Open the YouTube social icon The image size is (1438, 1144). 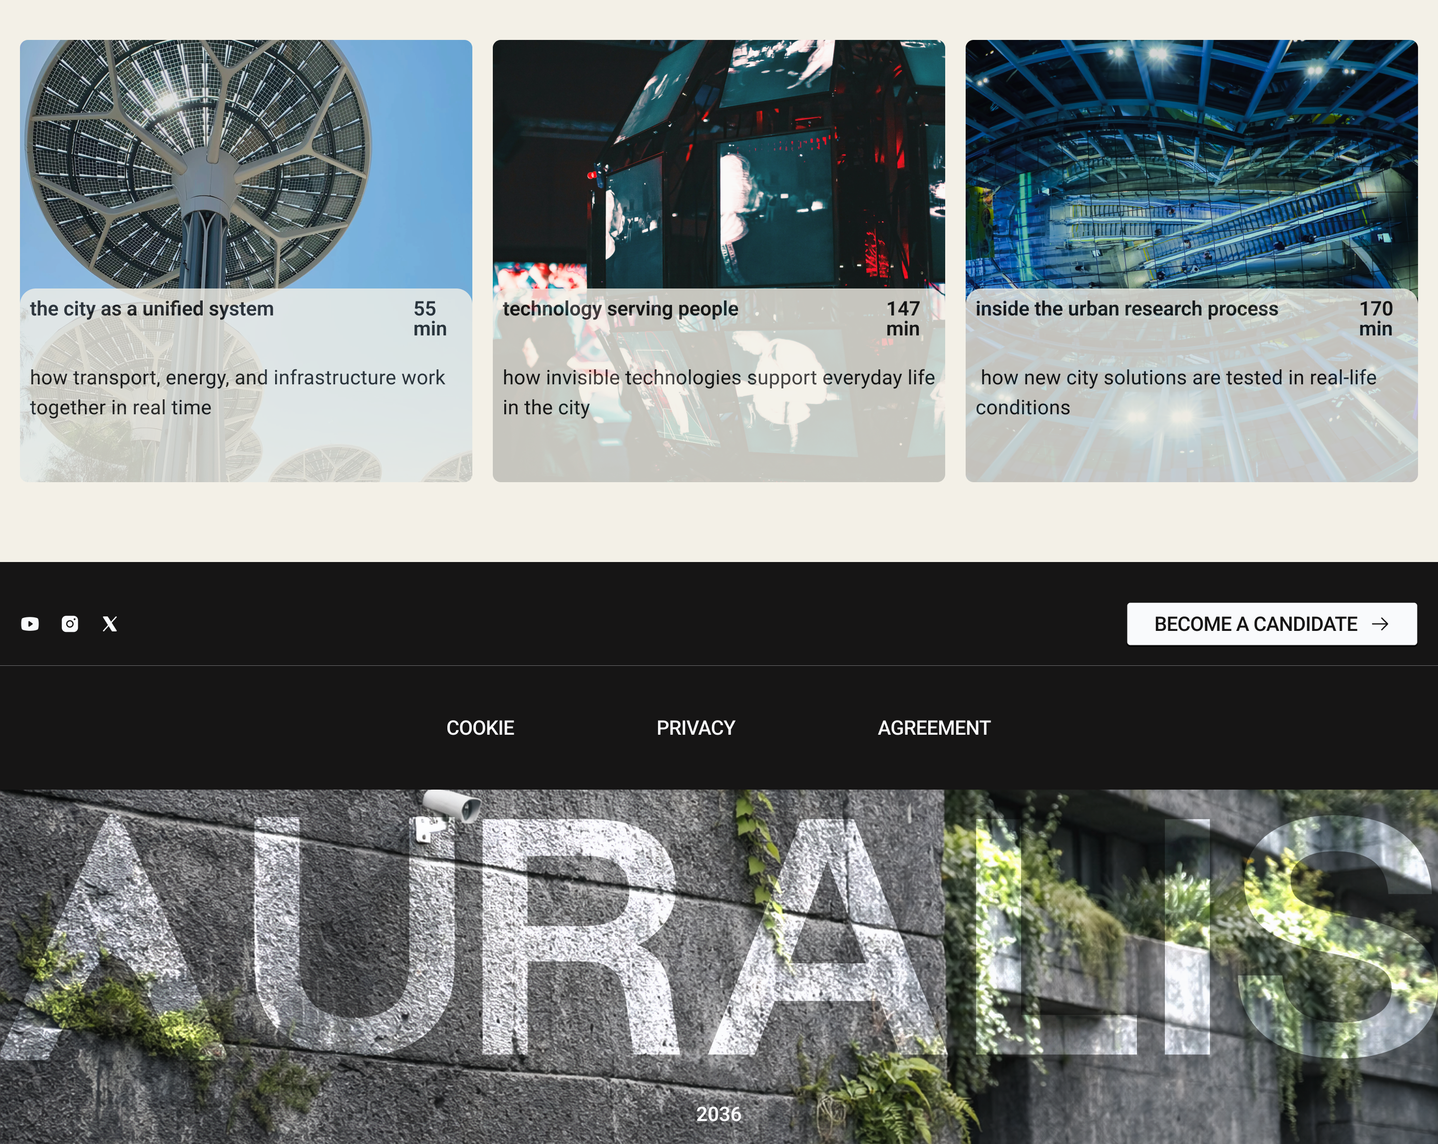point(30,624)
